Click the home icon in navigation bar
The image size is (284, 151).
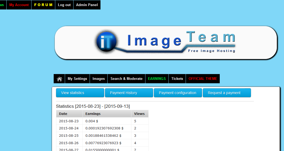click(59, 79)
